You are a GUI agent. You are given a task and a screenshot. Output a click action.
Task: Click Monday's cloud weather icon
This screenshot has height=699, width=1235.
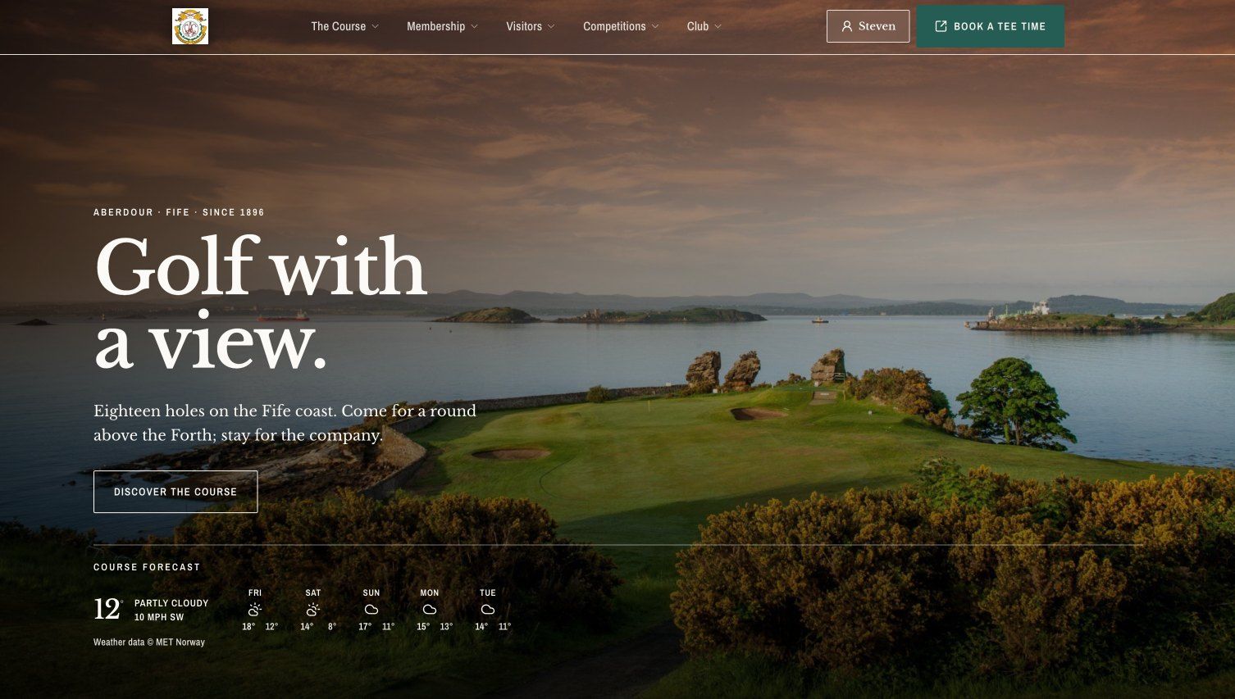[430, 610]
